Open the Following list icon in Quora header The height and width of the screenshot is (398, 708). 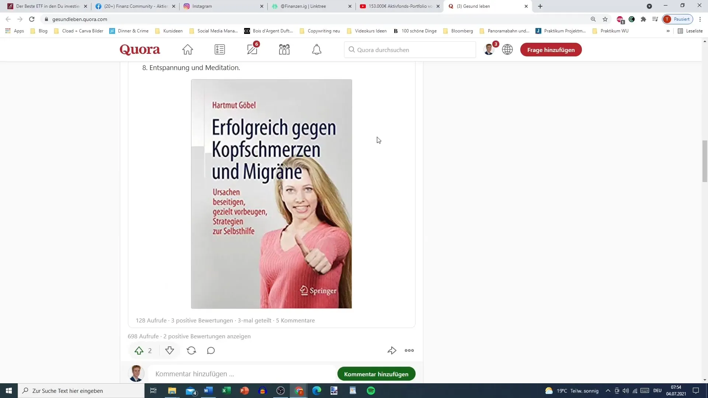[220, 49]
